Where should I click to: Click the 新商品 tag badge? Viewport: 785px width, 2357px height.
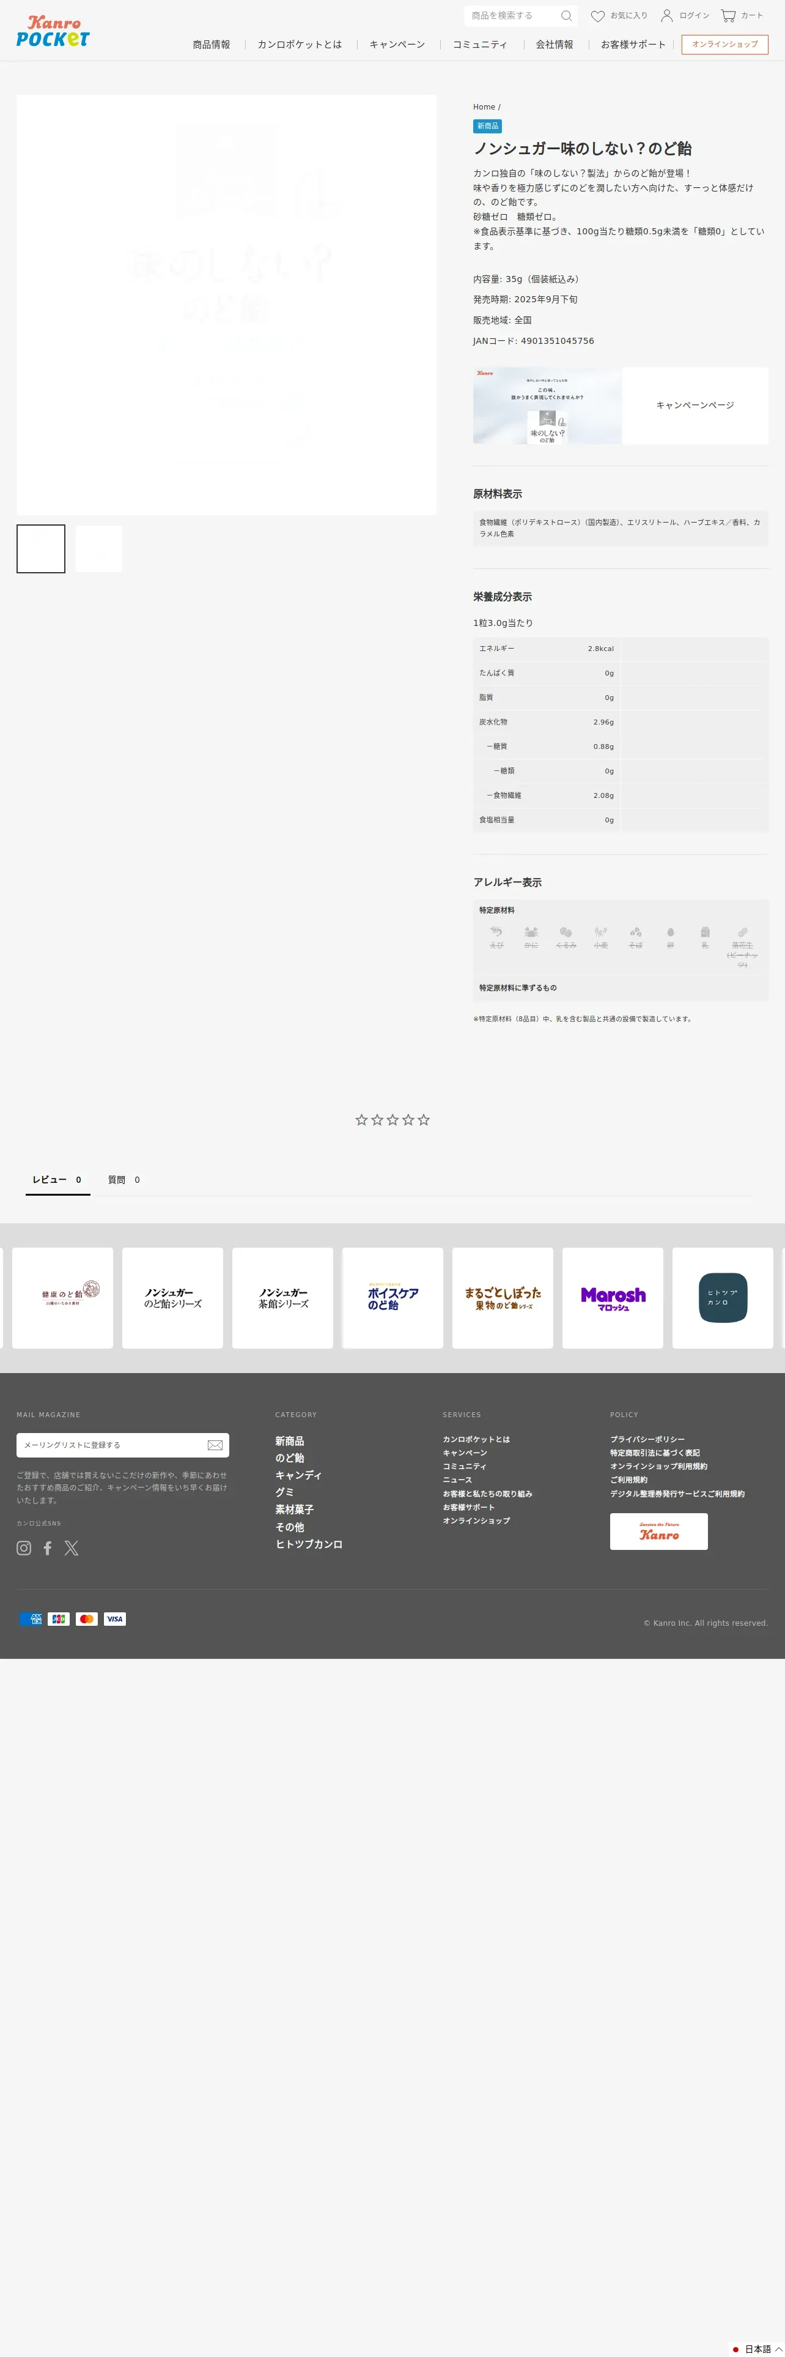point(488,126)
